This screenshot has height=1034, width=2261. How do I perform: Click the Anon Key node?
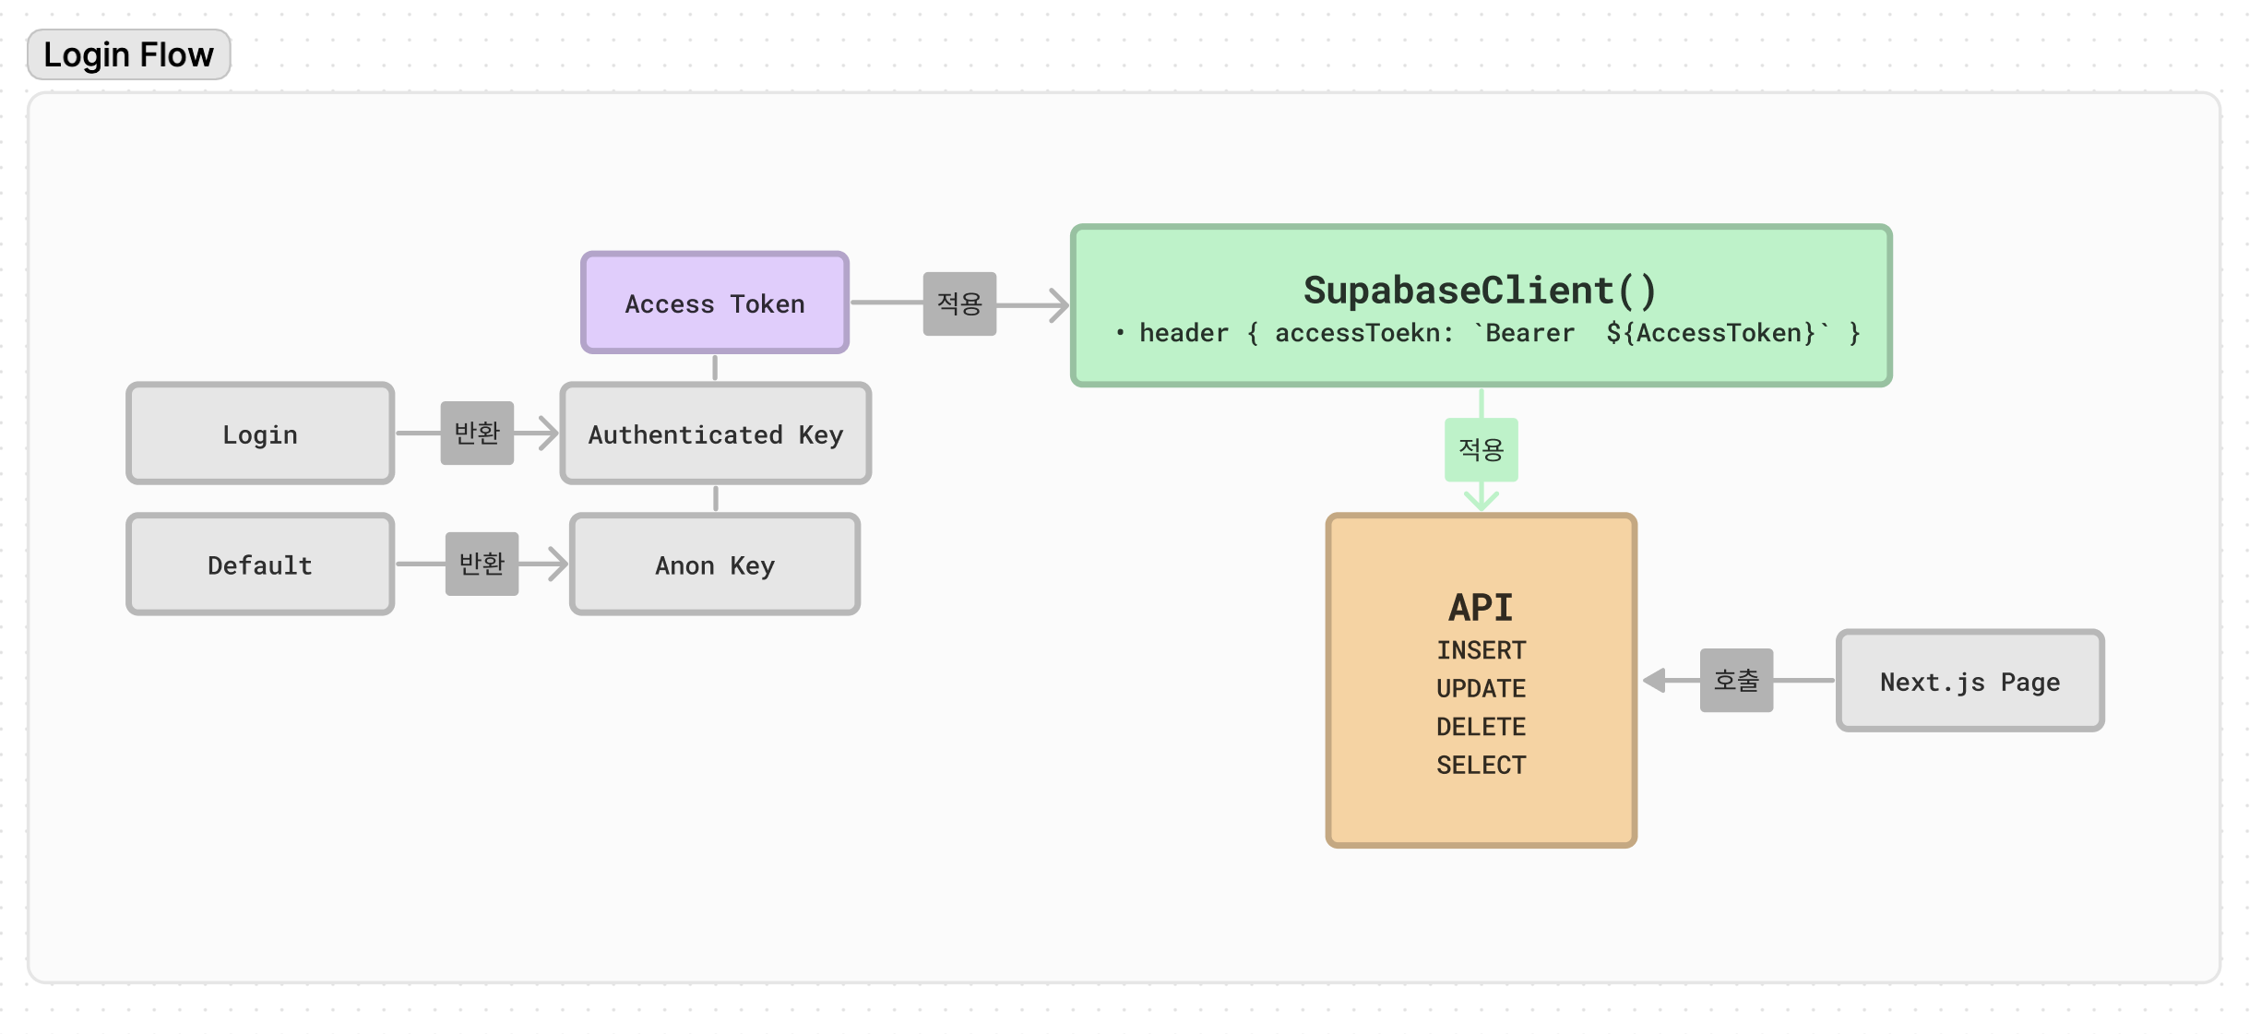(x=715, y=565)
